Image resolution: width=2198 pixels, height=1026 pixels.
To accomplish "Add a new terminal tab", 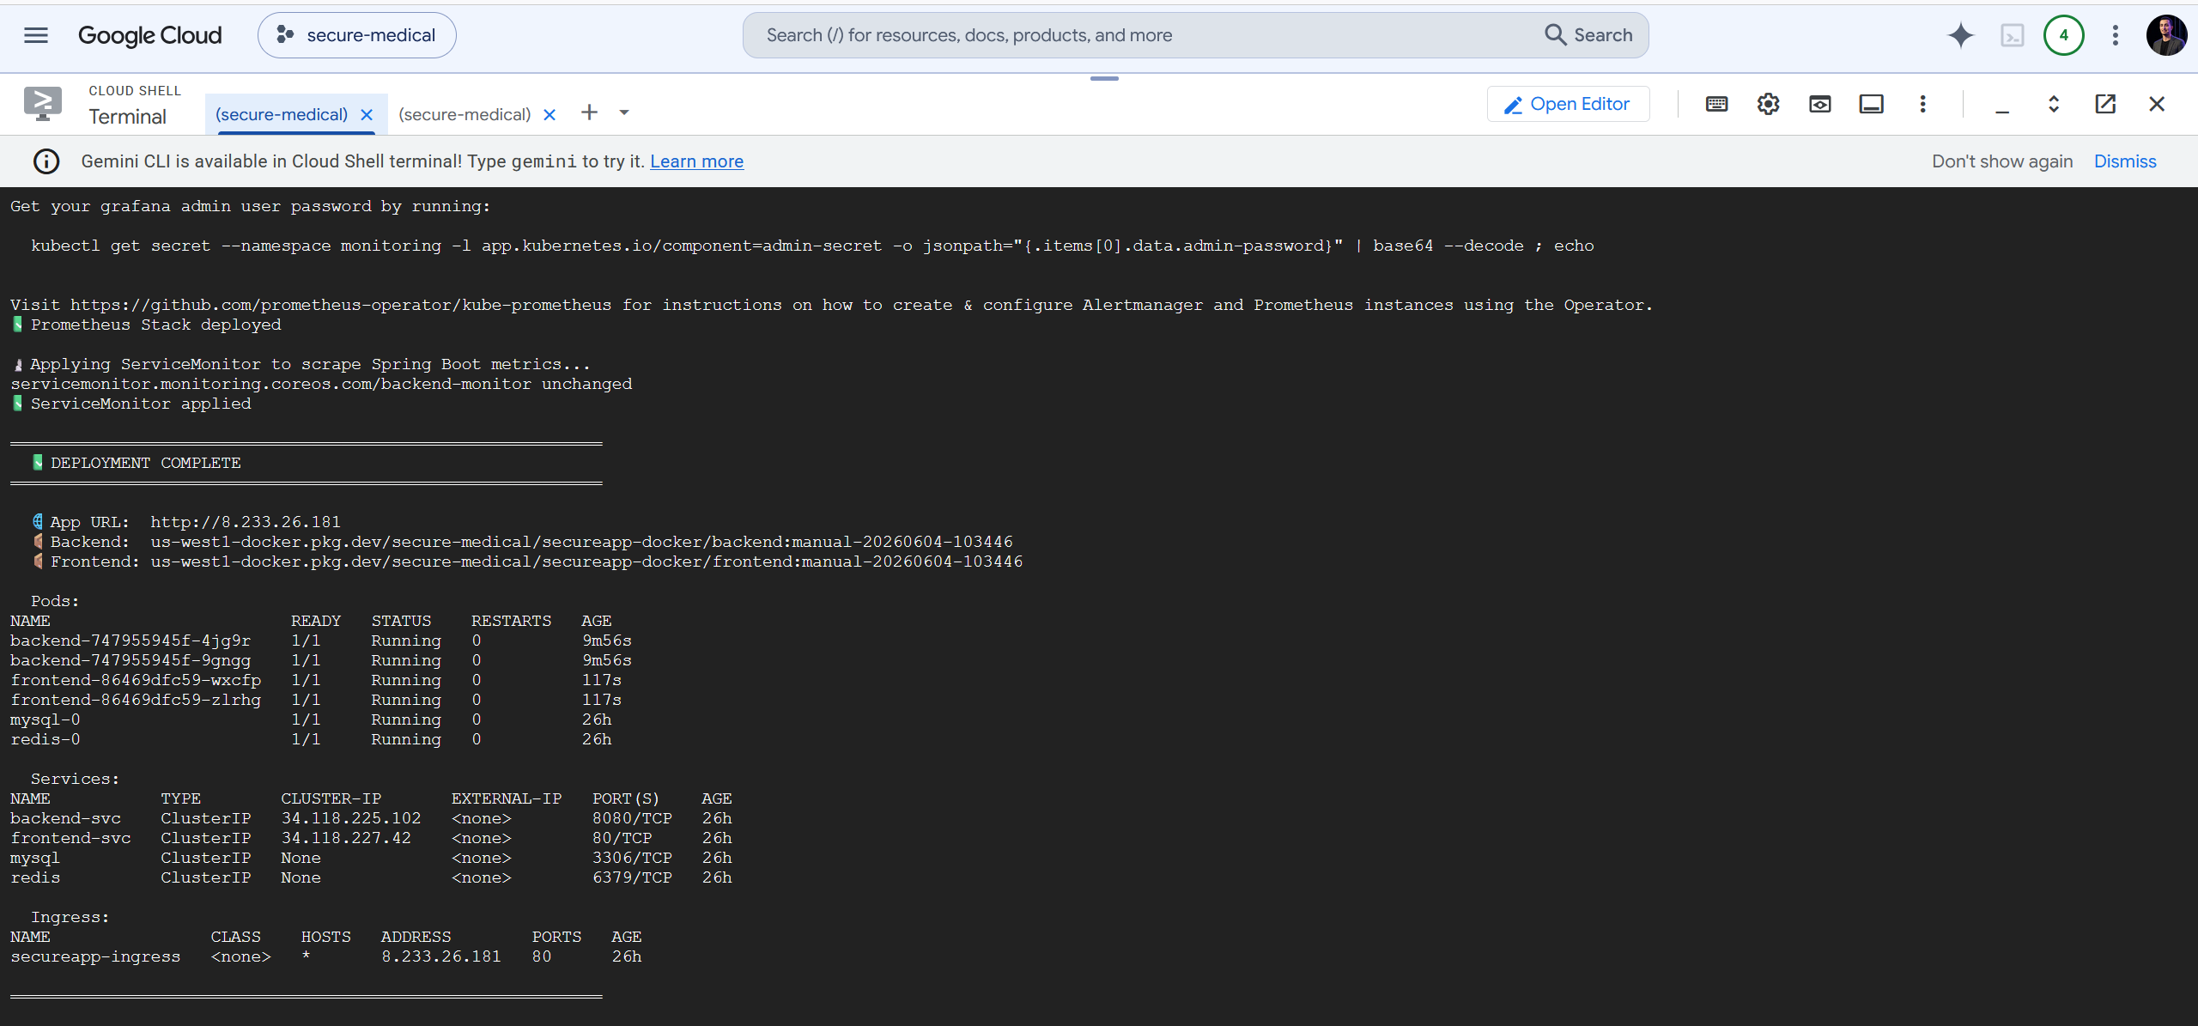I will (589, 112).
